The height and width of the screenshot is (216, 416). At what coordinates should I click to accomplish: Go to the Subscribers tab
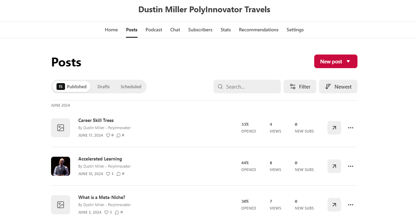[x=200, y=30]
